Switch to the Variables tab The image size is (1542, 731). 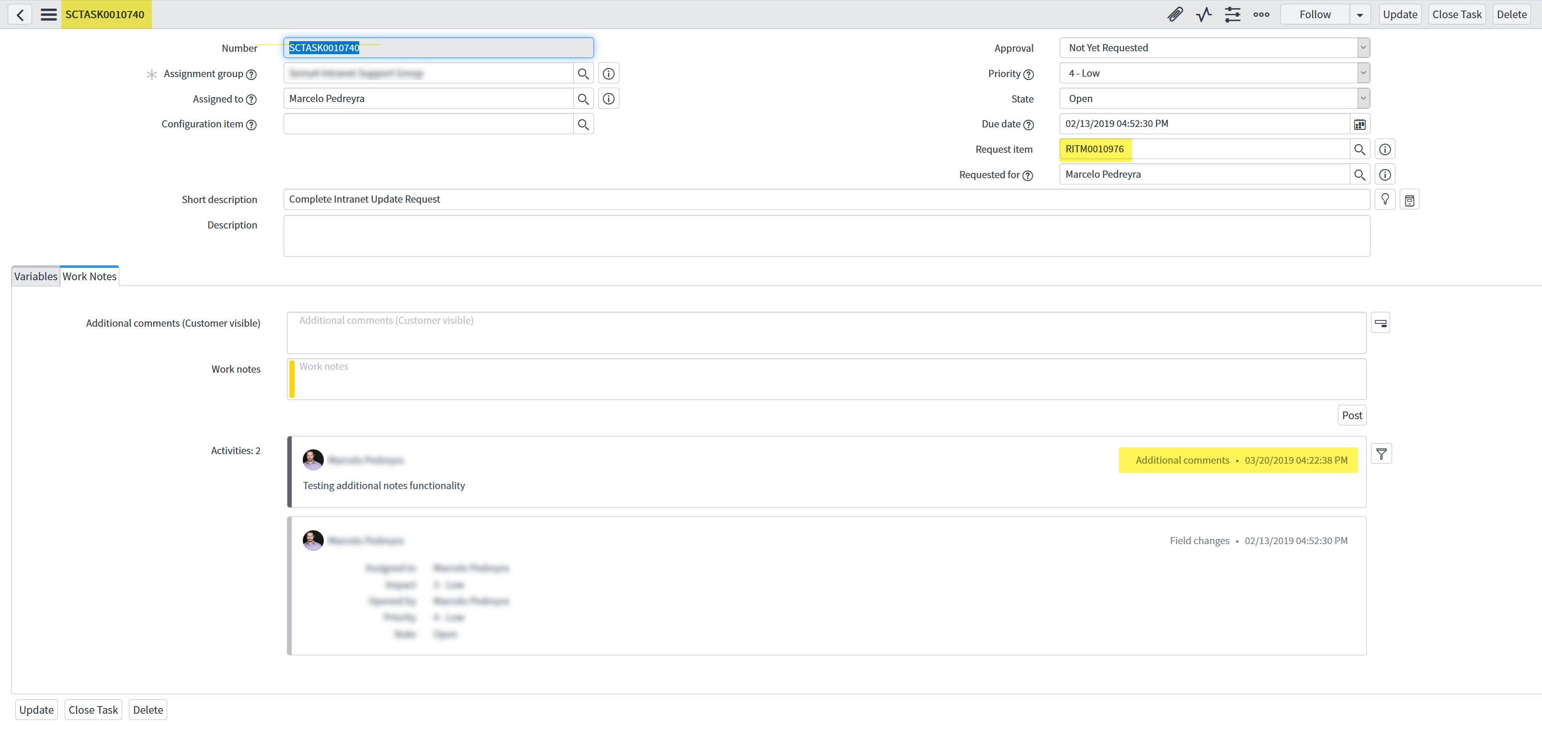click(x=34, y=276)
